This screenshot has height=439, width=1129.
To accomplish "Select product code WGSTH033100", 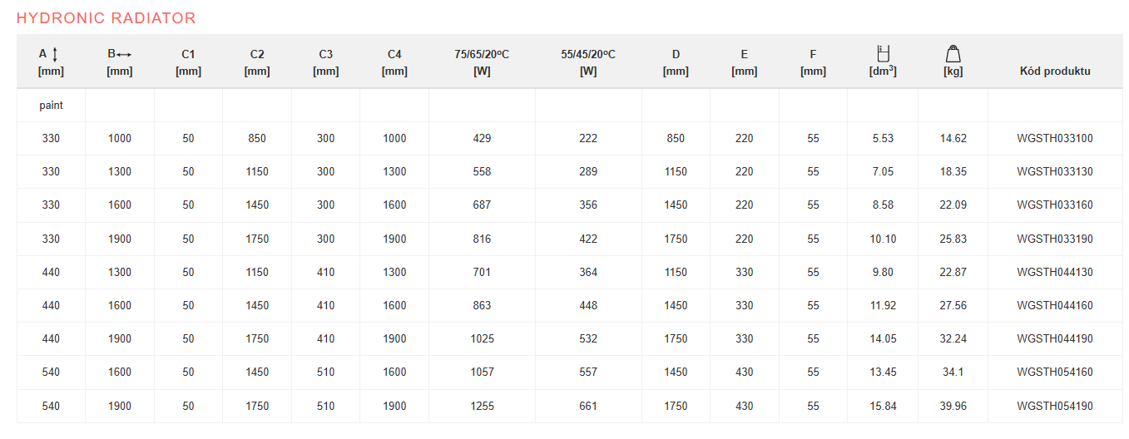I will tap(1054, 138).
